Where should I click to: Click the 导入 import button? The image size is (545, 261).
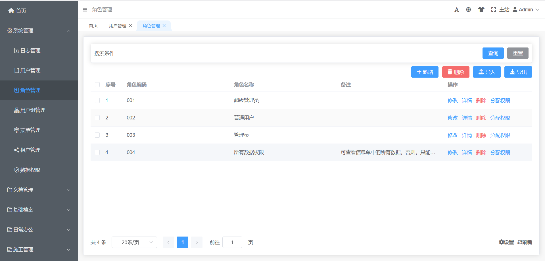click(x=487, y=72)
